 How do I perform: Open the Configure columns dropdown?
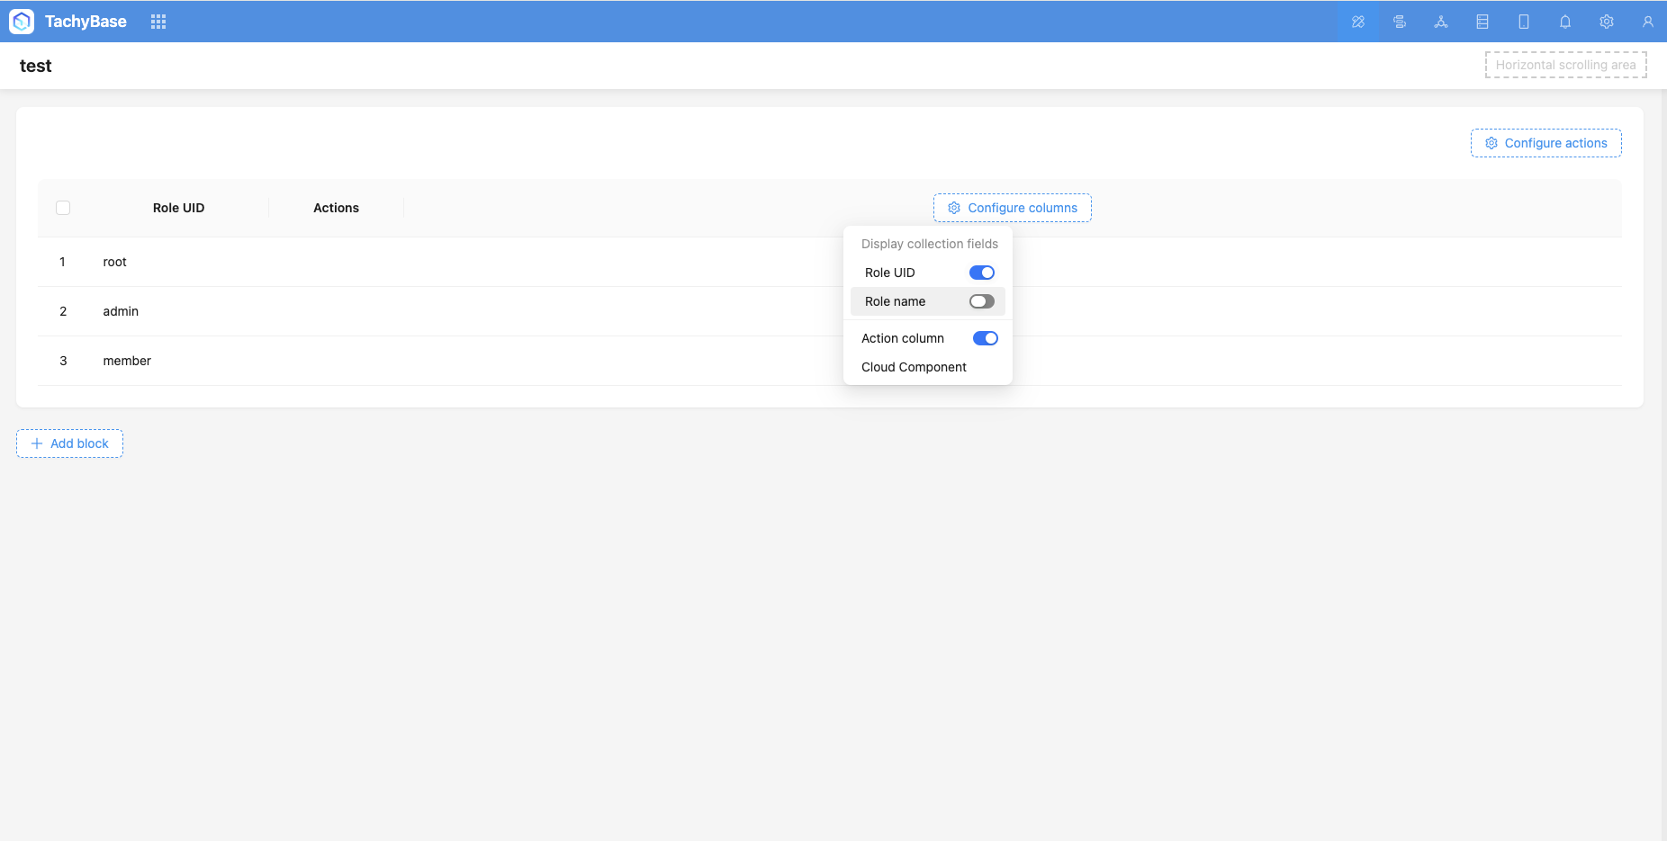tap(1013, 208)
